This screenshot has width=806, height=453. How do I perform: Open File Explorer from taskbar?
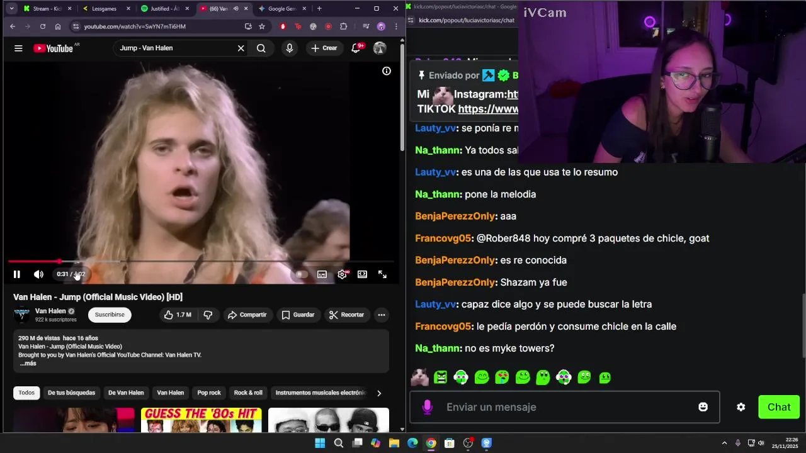coord(394,443)
